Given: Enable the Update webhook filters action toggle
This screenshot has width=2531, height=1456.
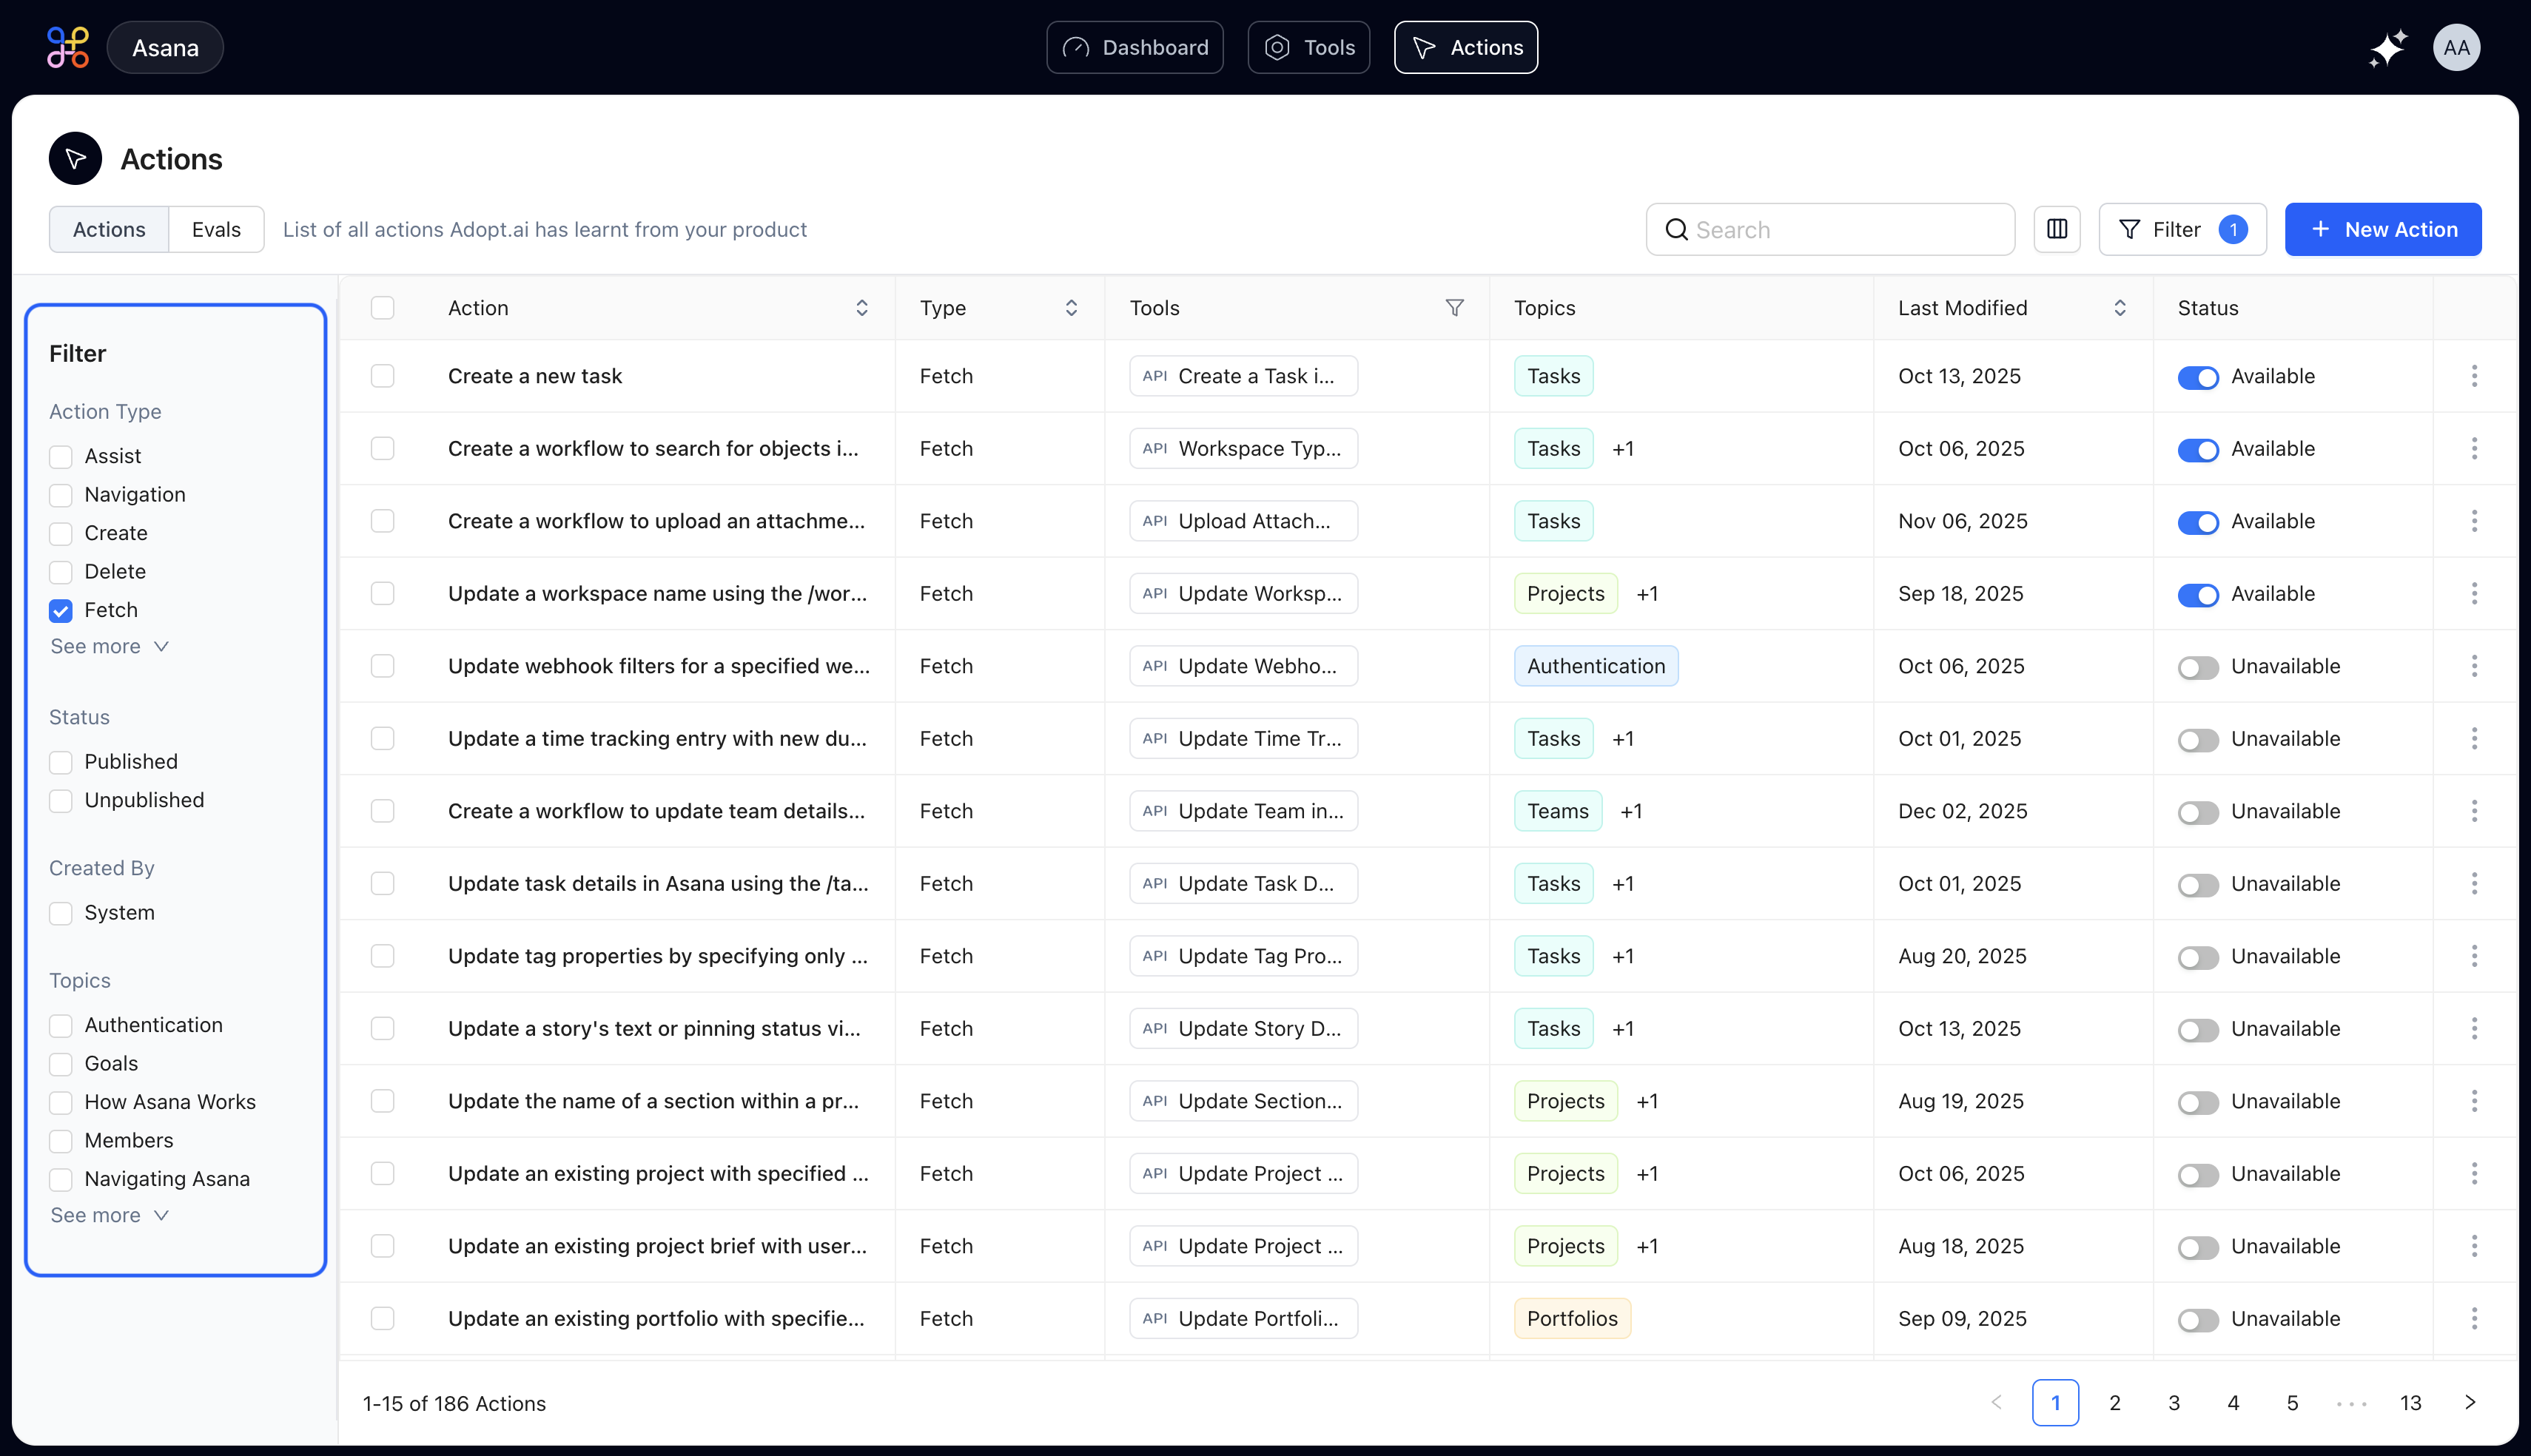Looking at the screenshot, I should (x=2197, y=667).
